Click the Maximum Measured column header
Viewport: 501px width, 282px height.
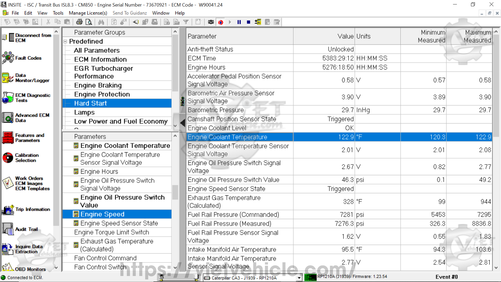(469, 36)
